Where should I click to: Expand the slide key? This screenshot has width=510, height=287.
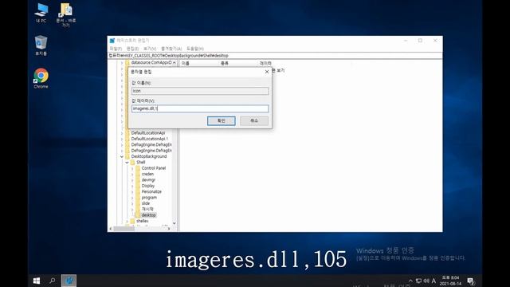pyautogui.click(x=132, y=203)
